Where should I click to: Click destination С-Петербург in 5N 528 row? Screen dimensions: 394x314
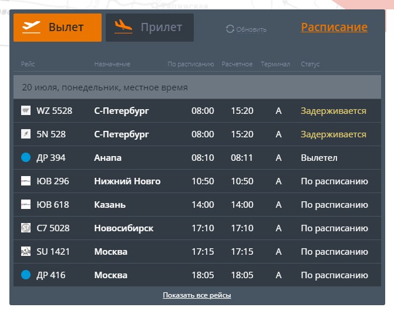tap(122, 134)
